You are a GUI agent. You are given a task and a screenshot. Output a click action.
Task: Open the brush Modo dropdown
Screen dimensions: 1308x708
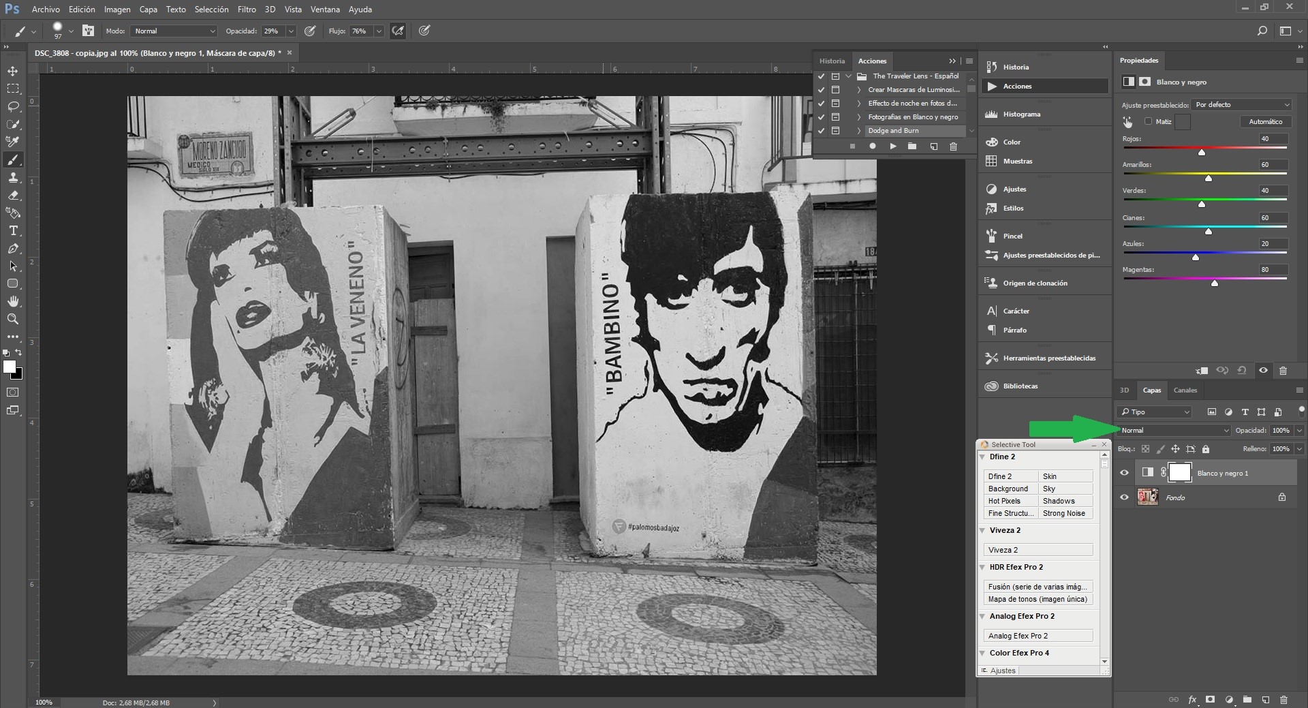click(x=174, y=31)
